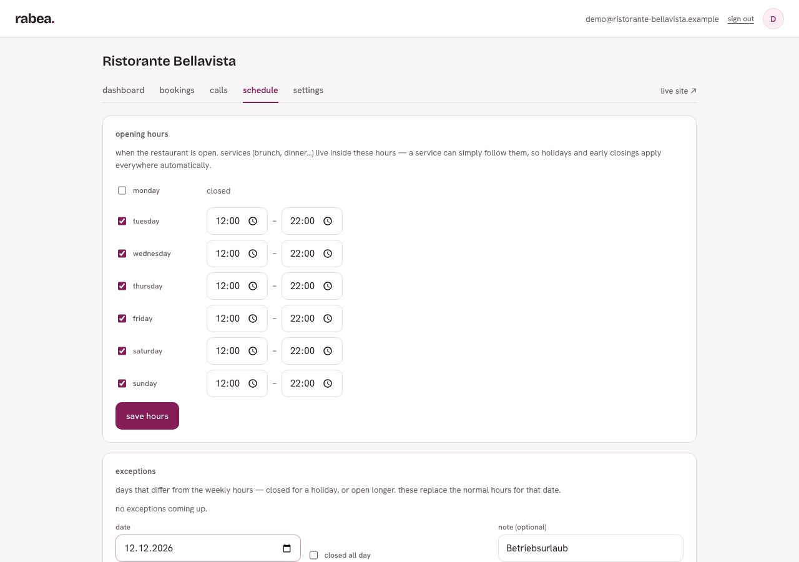Click the user avatar D icon
The height and width of the screenshot is (562, 799).
click(773, 19)
